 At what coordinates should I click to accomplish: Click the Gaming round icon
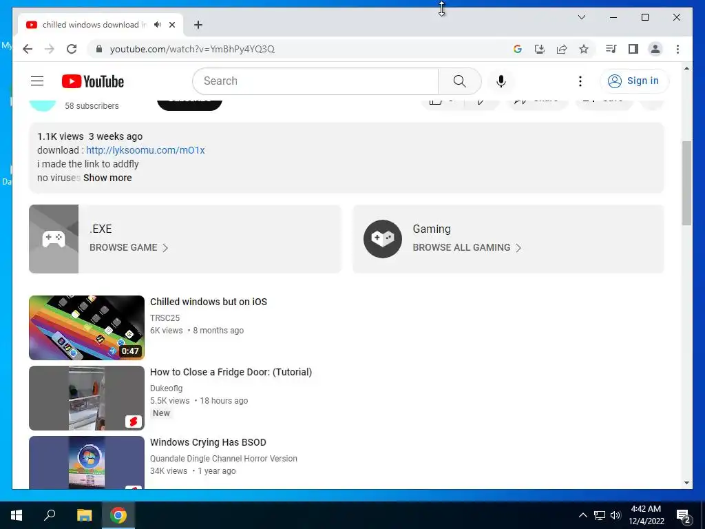pyautogui.click(x=383, y=239)
